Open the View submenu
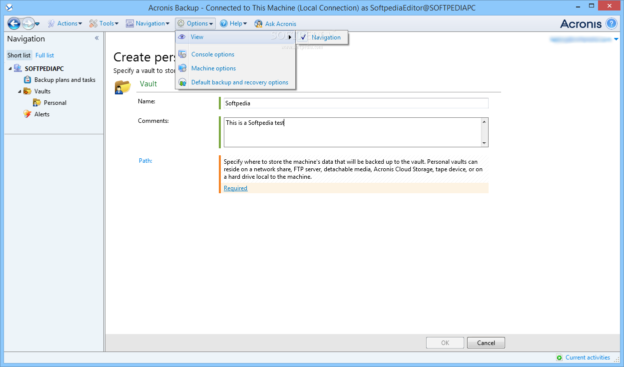The height and width of the screenshot is (367, 624). [x=235, y=37]
